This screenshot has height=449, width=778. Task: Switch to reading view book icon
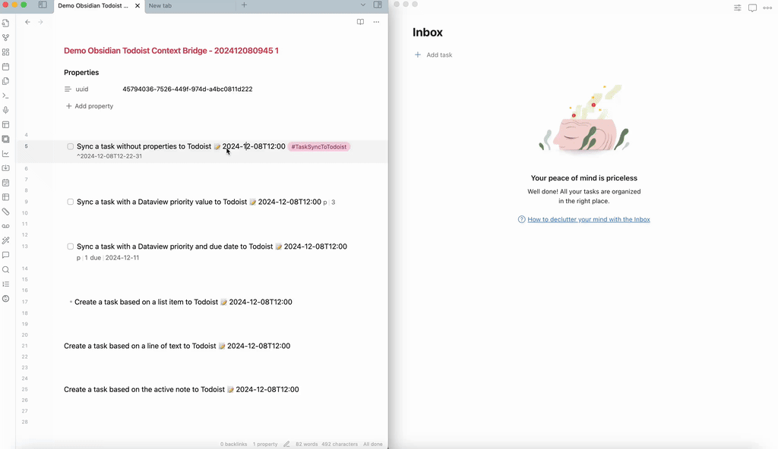(360, 22)
